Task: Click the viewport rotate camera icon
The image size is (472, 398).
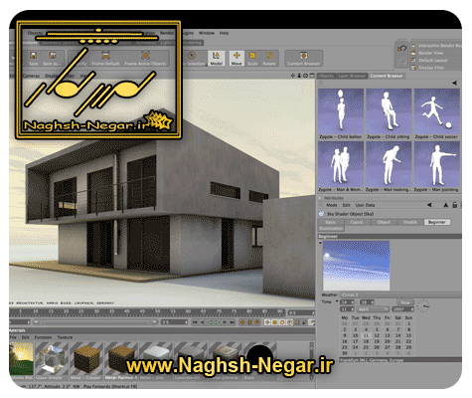Action: click(305, 76)
